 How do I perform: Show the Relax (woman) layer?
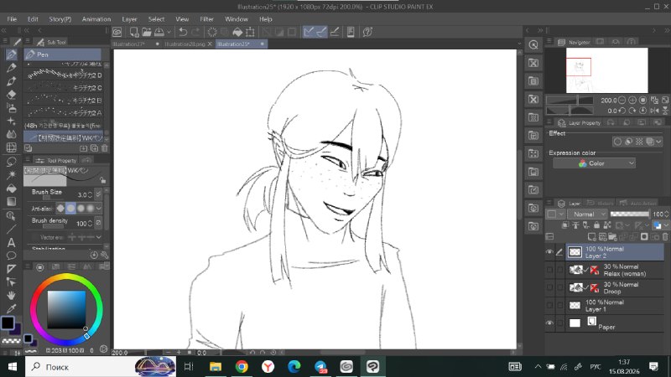coord(549,270)
